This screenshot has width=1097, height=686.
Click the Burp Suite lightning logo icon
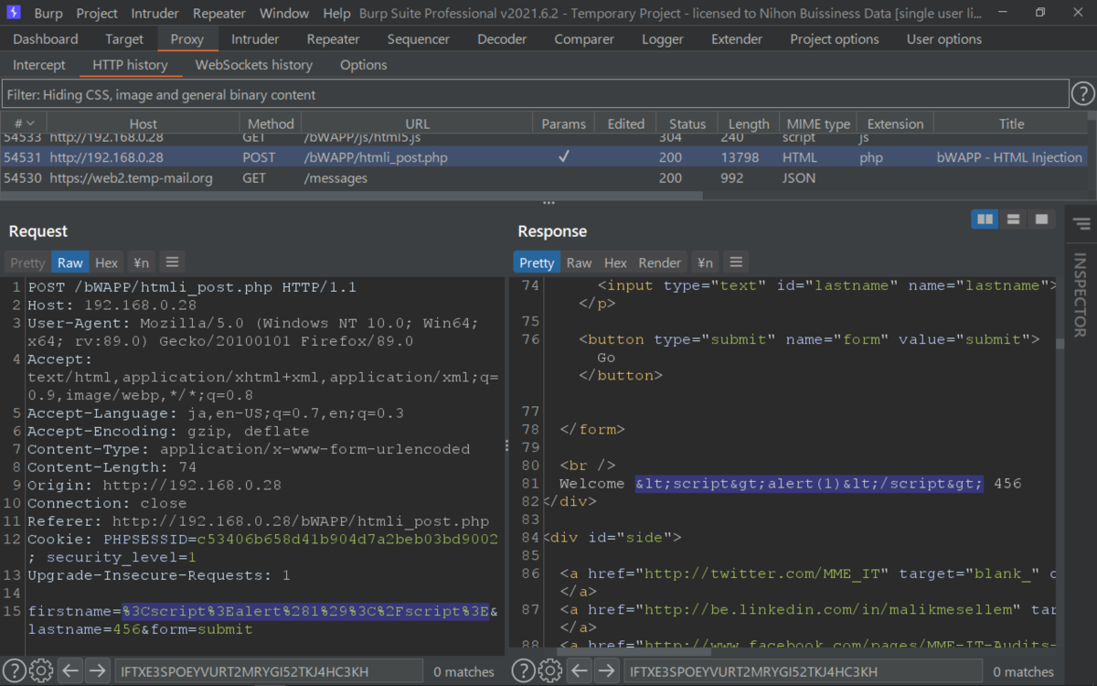(14, 13)
